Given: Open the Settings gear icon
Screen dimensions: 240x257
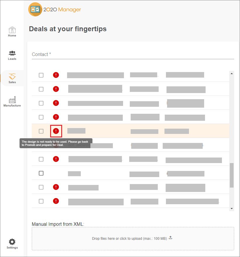Looking at the screenshot, I should (x=12, y=242).
